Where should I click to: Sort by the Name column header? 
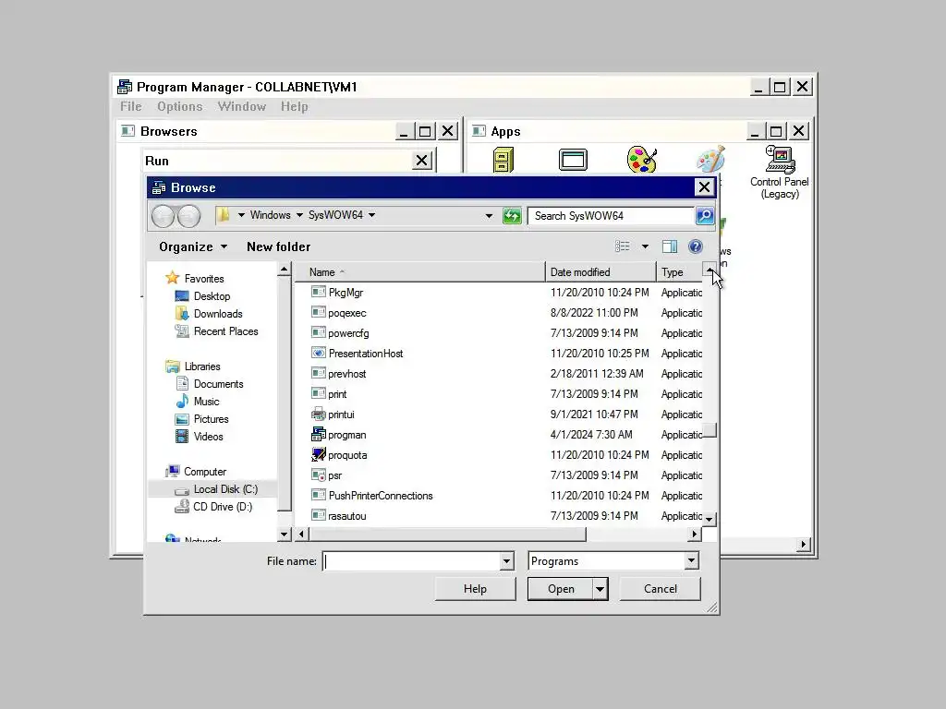pyautogui.click(x=420, y=272)
